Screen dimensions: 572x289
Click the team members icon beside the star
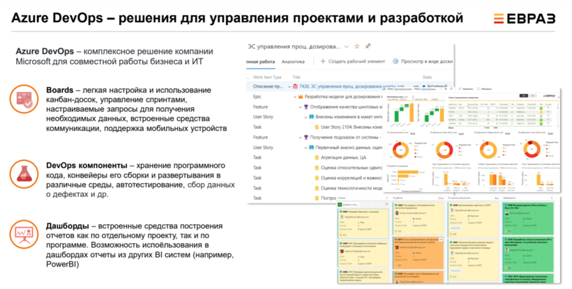(367, 46)
